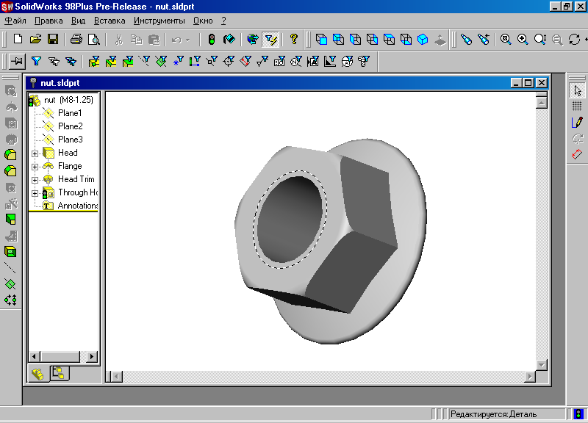Toggle the blue star point filter icon

[178, 61]
